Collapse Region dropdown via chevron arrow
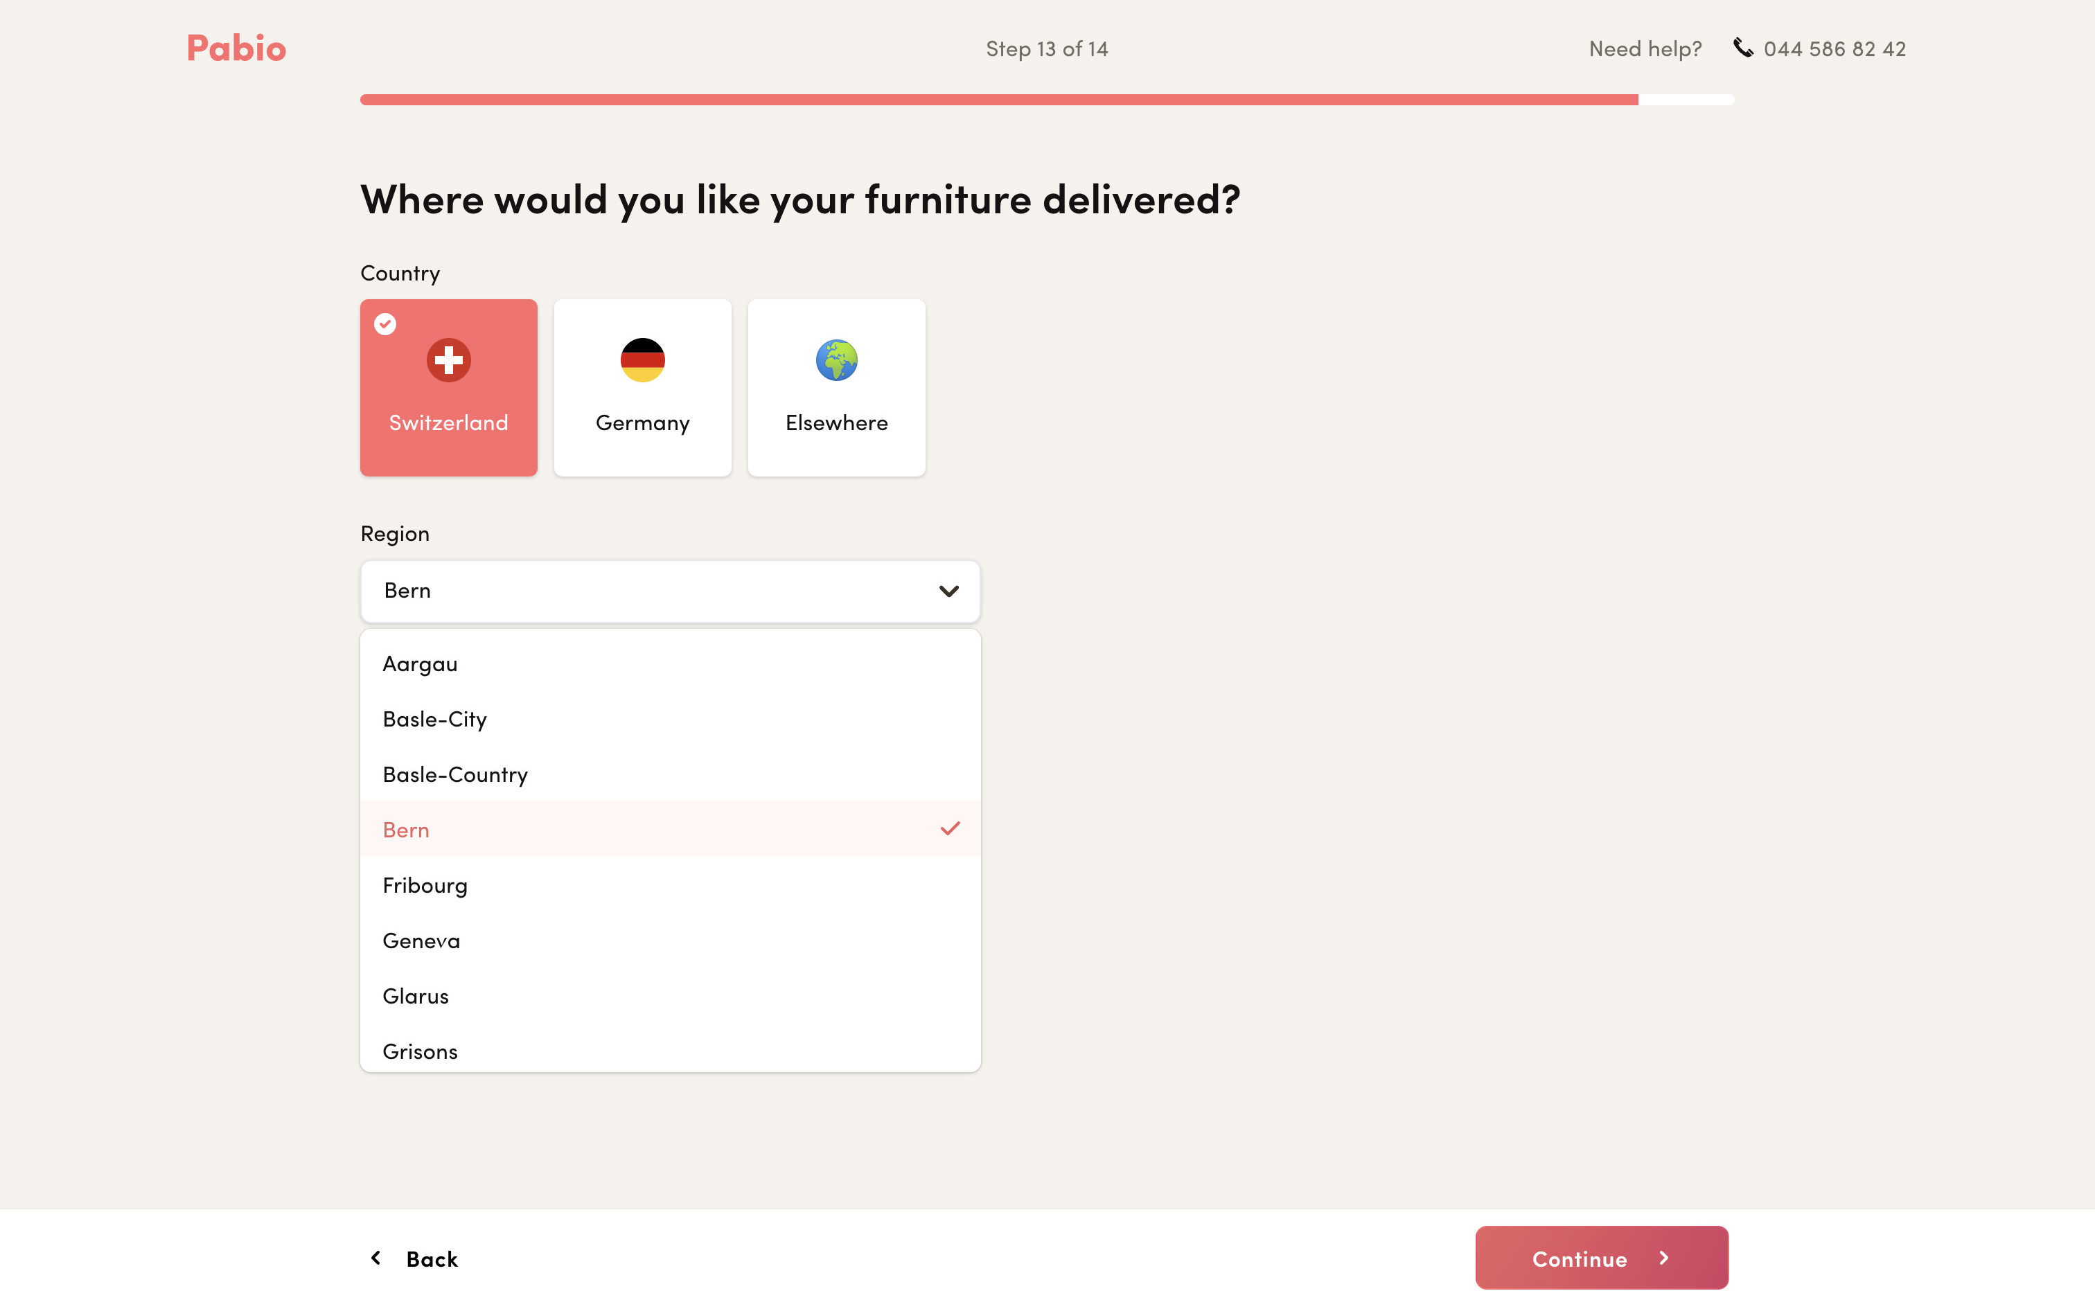 click(x=949, y=591)
